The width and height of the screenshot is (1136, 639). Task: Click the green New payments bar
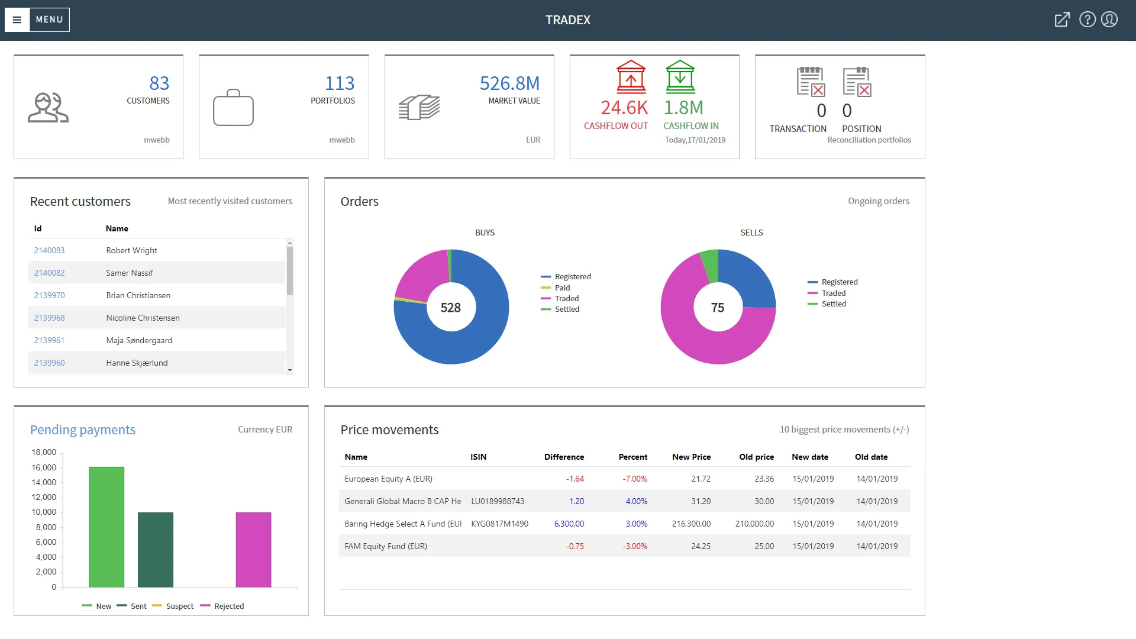tap(106, 527)
